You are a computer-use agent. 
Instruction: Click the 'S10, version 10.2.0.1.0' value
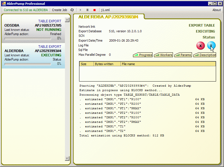(125, 31)
